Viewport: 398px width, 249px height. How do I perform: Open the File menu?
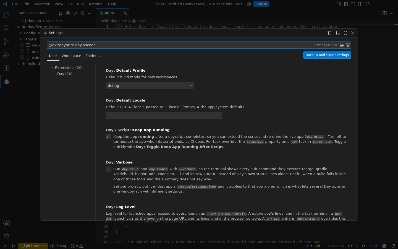pyautogui.click(x=15, y=4)
